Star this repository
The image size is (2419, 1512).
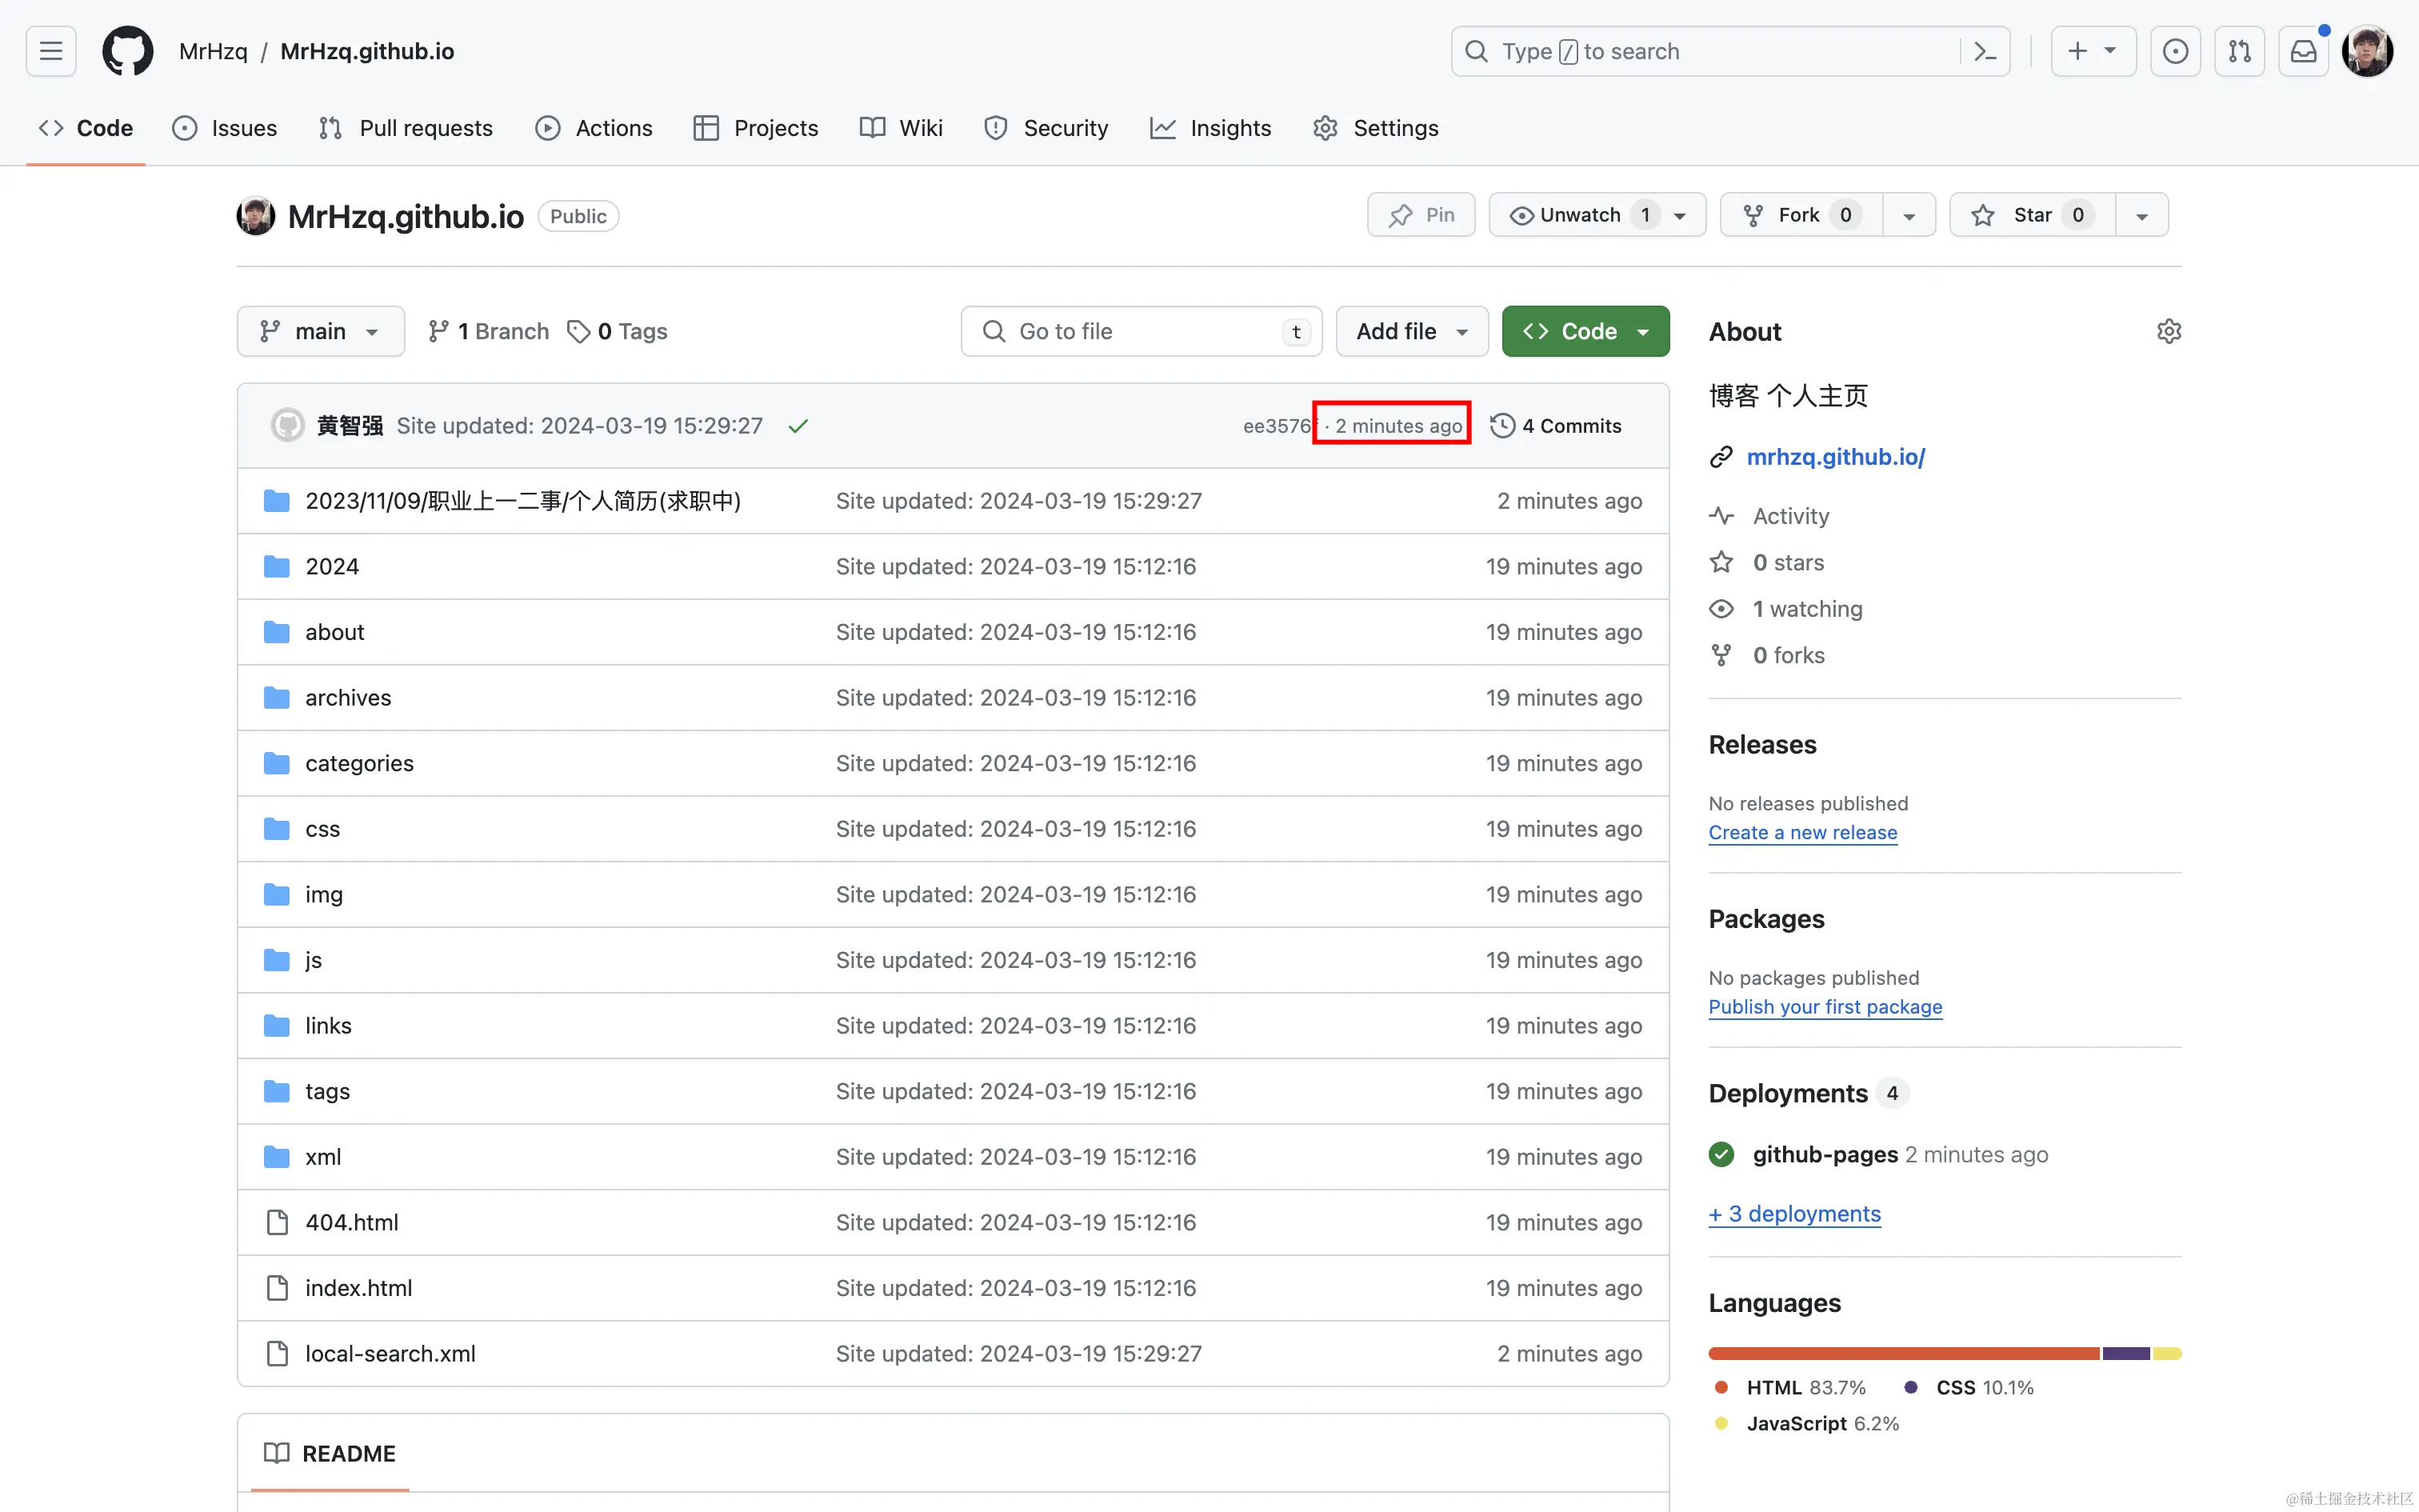click(2033, 215)
